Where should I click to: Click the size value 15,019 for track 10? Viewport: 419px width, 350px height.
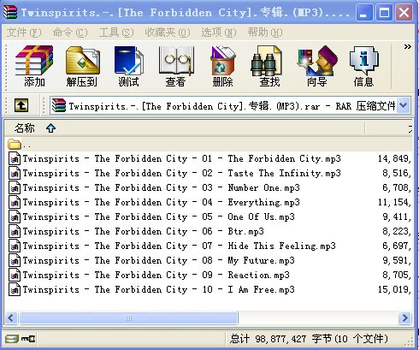coord(394,289)
